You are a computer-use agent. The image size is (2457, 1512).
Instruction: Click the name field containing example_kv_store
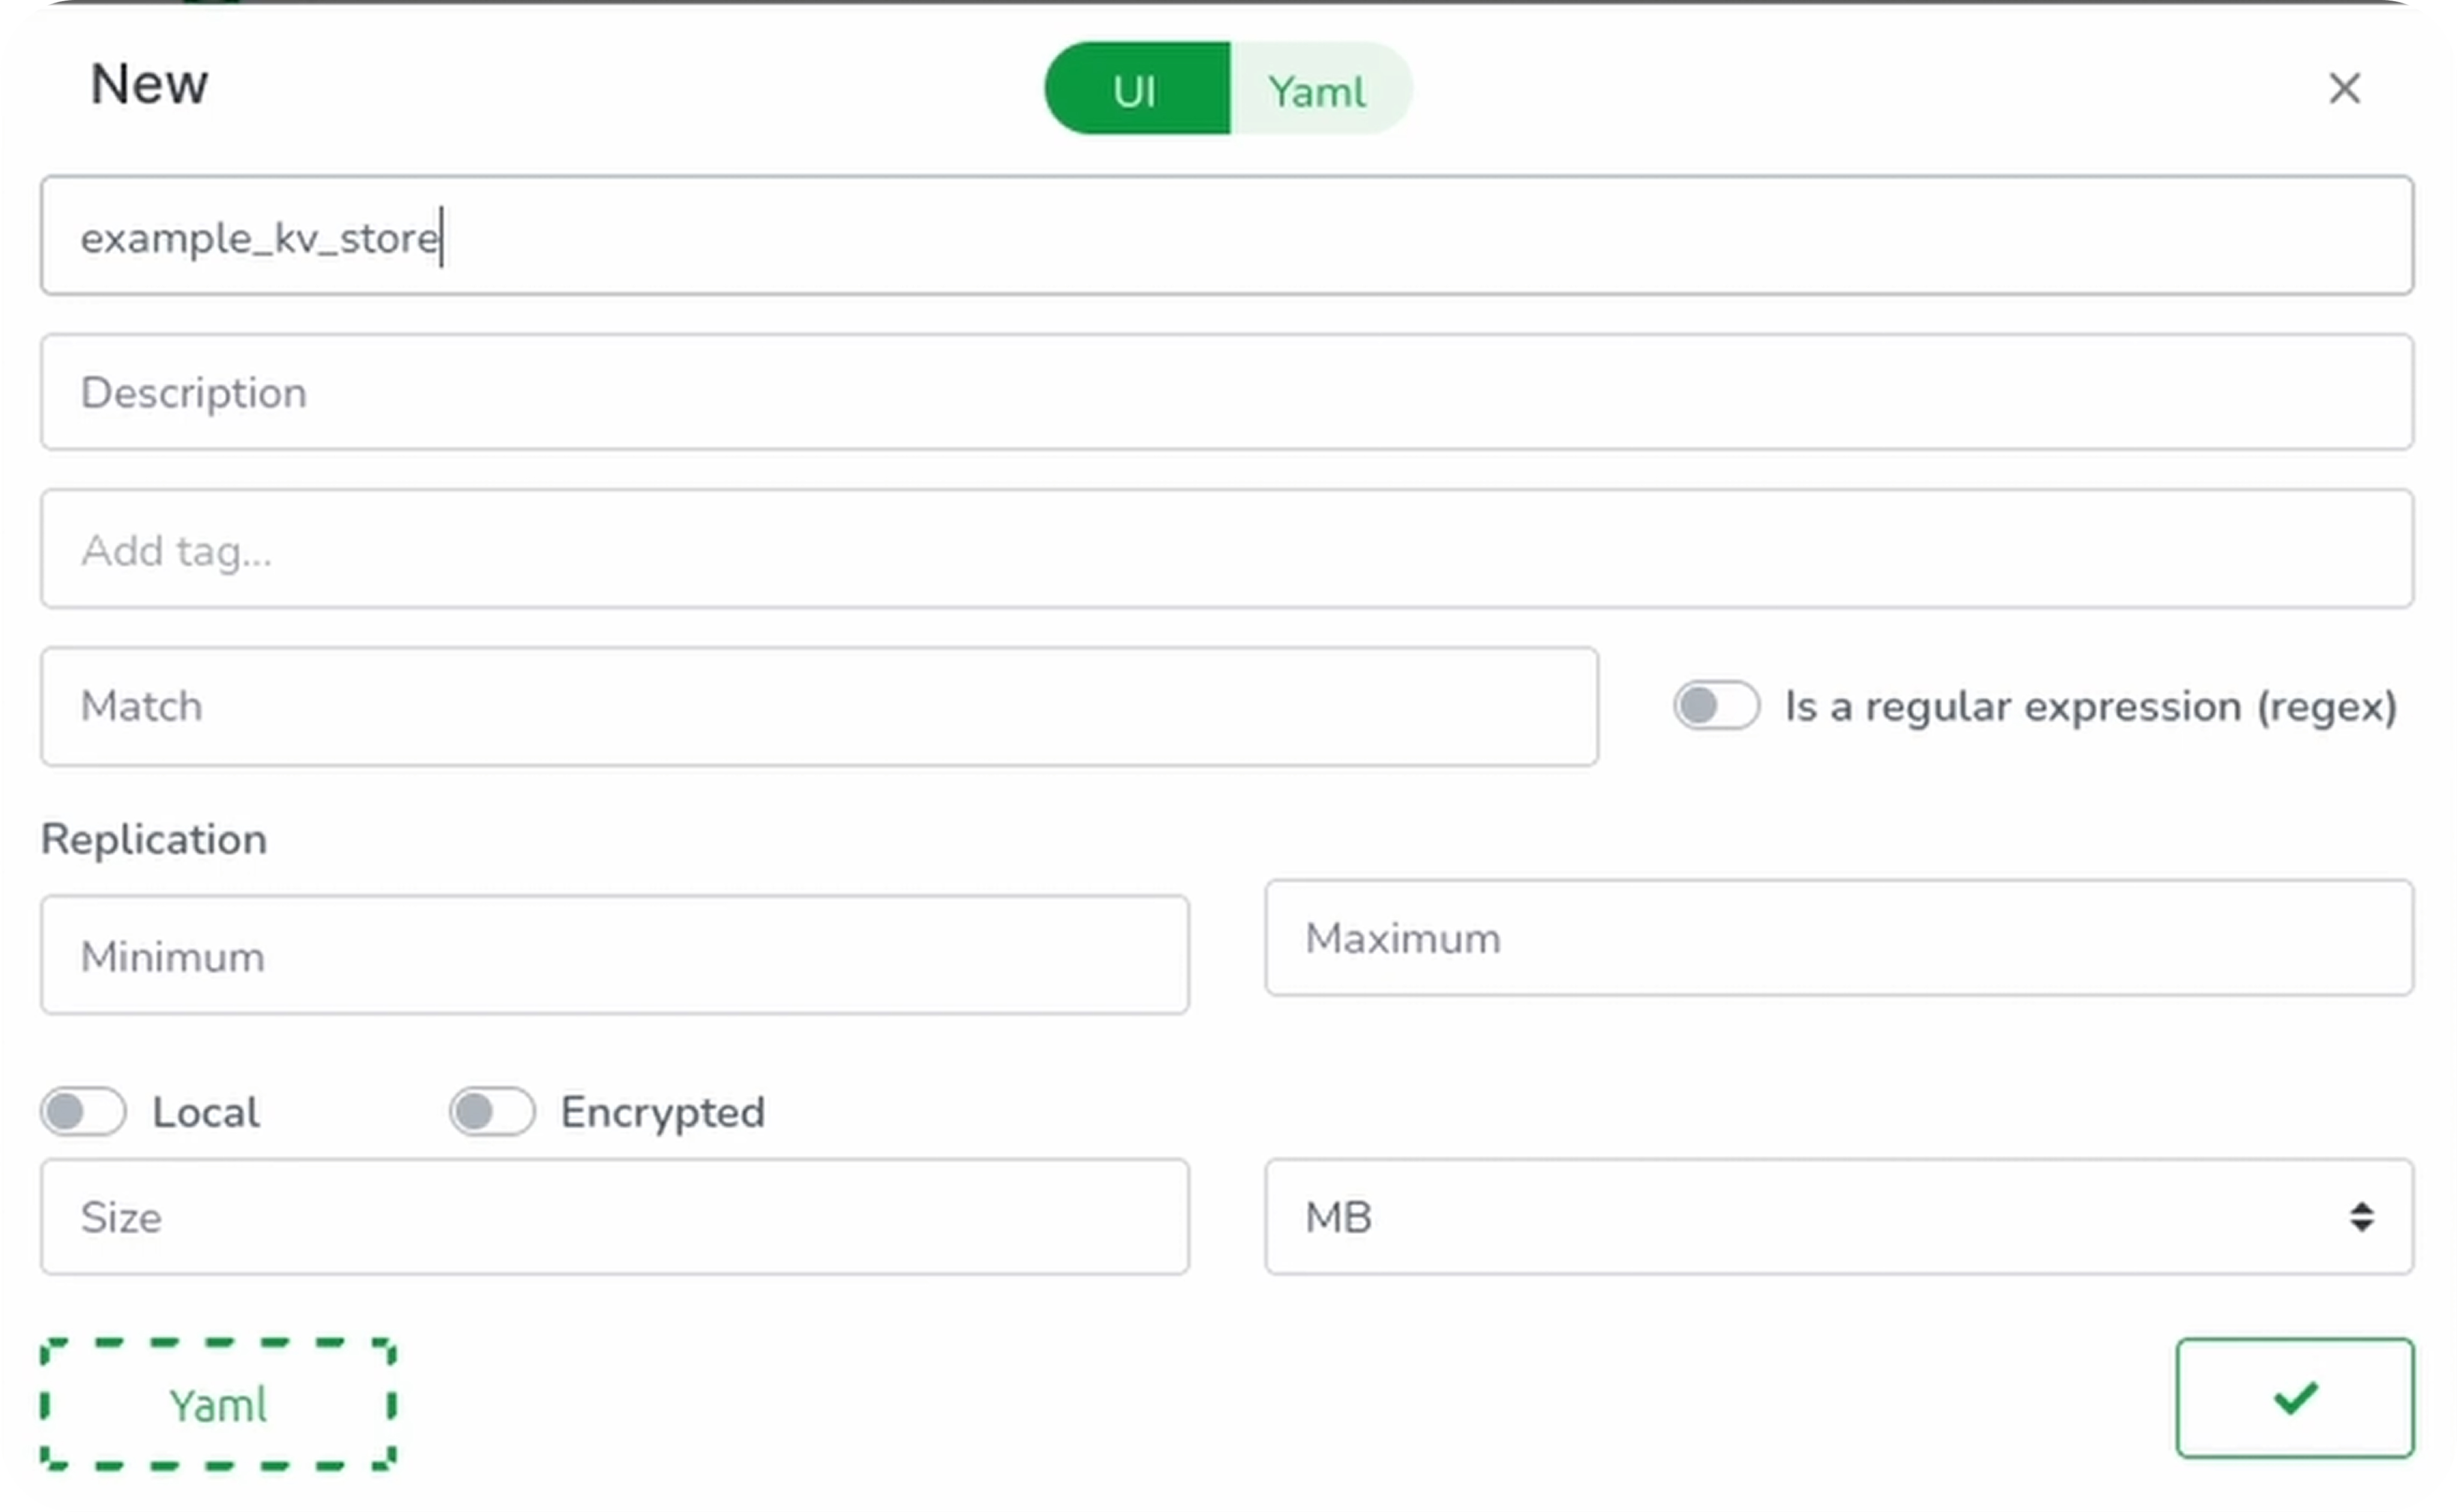click(1227, 236)
